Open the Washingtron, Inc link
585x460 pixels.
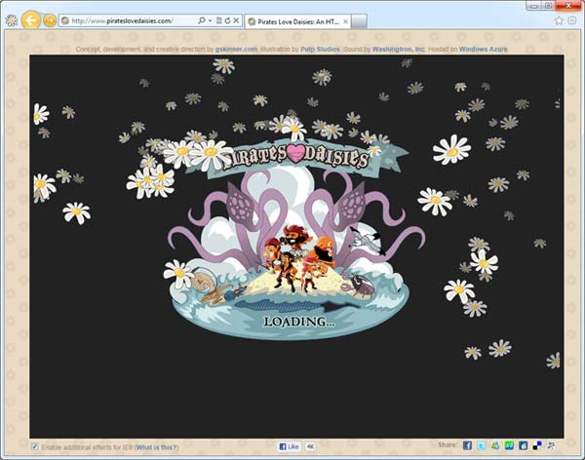click(x=399, y=50)
